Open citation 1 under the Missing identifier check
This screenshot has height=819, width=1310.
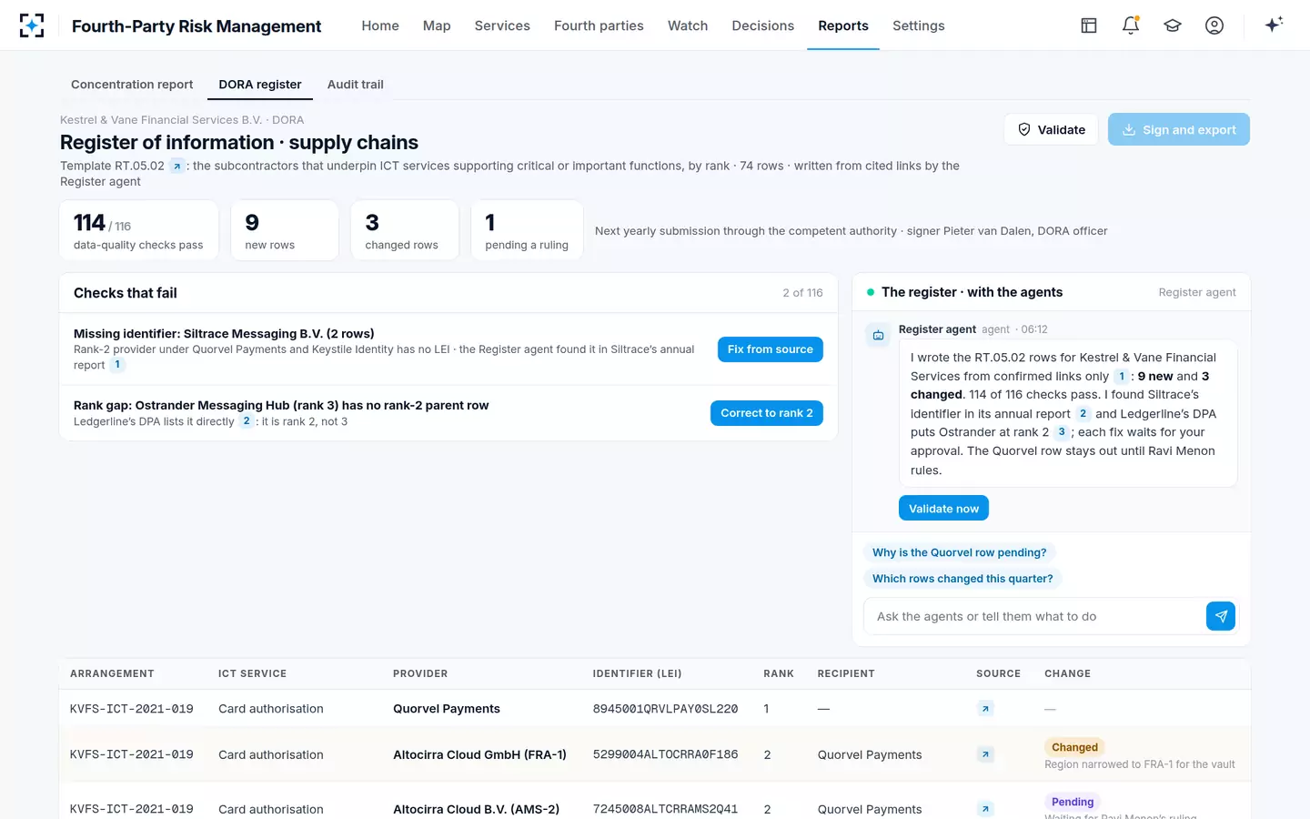click(117, 365)
